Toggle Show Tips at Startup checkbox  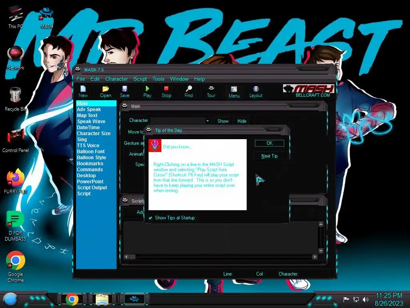(151, 218)
